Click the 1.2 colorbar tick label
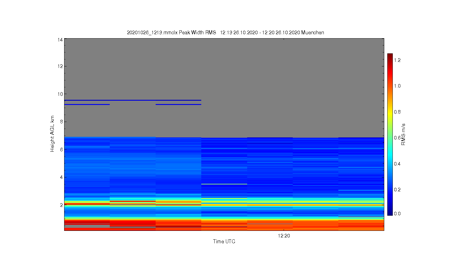Viewport: 456px width, 273px height. pyautogui.click(x=397, y=60)
